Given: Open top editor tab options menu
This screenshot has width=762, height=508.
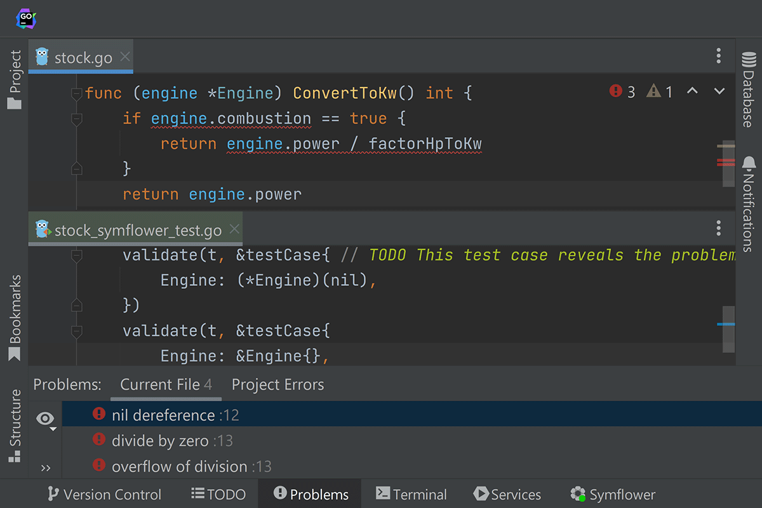Looking at the screenshot, I should pos(719,56).
